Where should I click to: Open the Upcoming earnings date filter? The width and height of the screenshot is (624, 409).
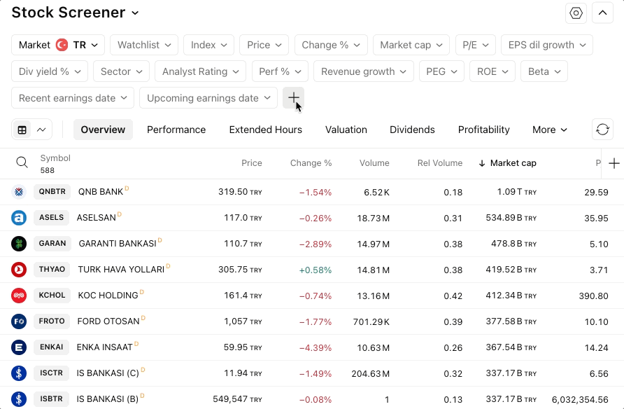pyautogui.click(x=208, y=98)
